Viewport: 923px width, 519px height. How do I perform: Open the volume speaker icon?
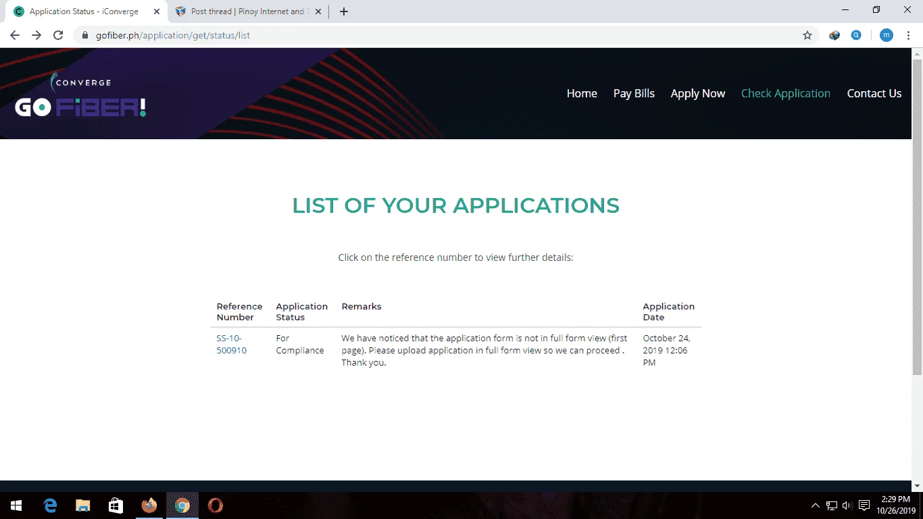tap(847, 505)
